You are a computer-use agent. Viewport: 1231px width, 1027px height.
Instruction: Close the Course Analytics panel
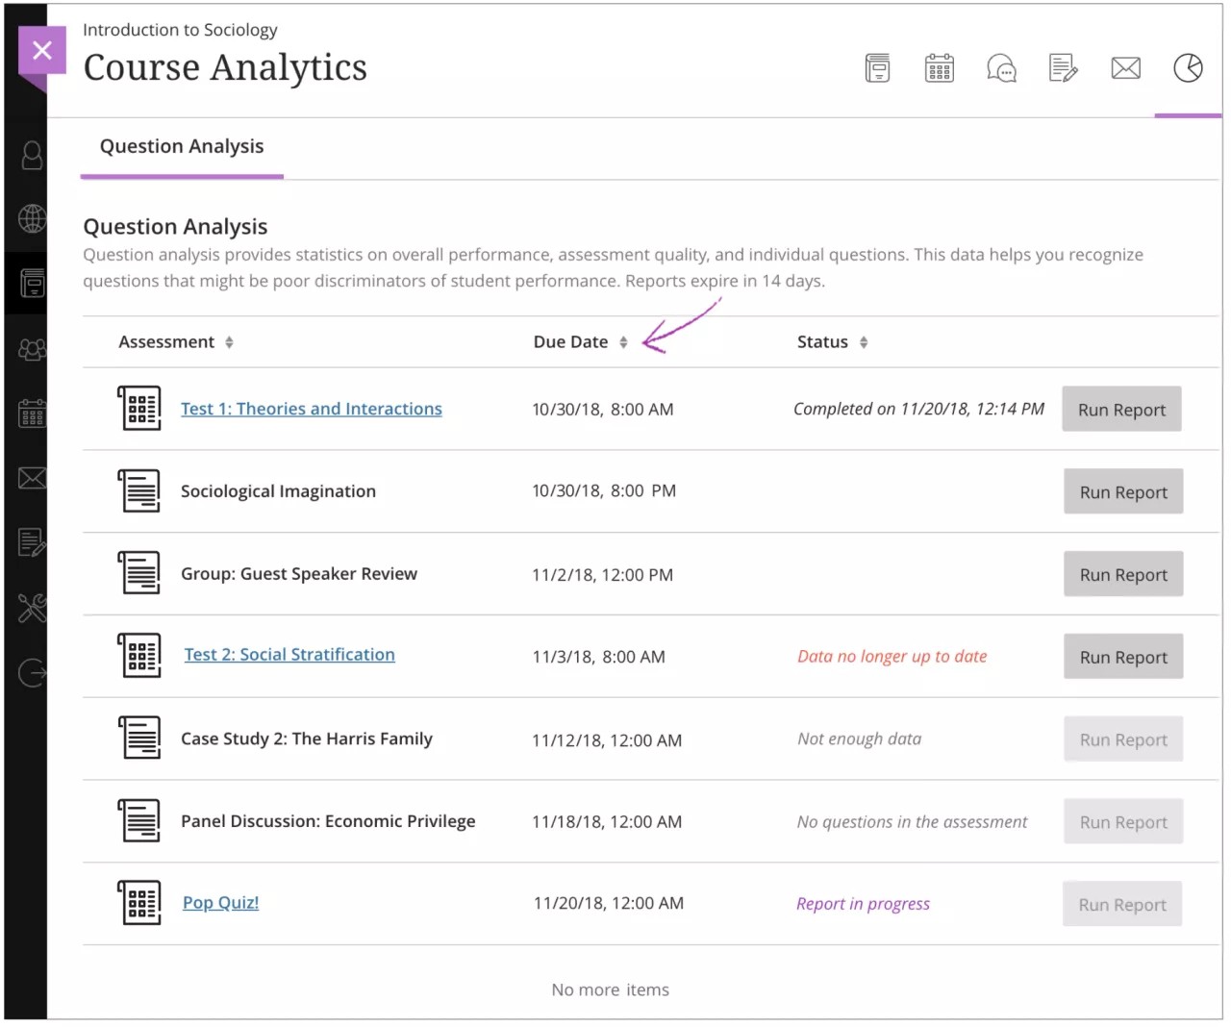tap(42, 50)
